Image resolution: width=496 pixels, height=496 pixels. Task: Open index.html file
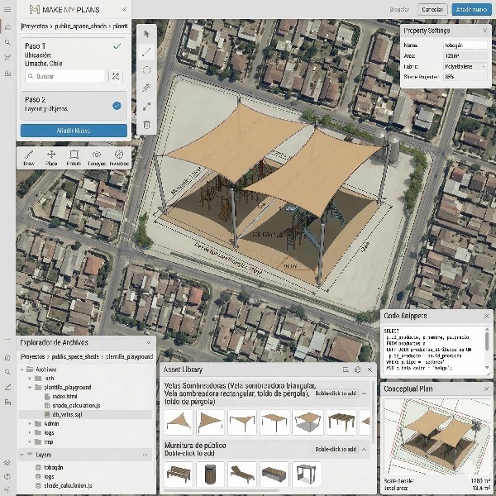pos(64,396)
